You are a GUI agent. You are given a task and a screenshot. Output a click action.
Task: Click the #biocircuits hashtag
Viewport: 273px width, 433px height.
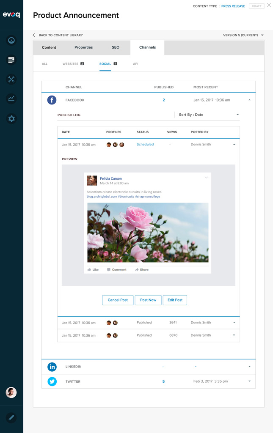(126, 197)
